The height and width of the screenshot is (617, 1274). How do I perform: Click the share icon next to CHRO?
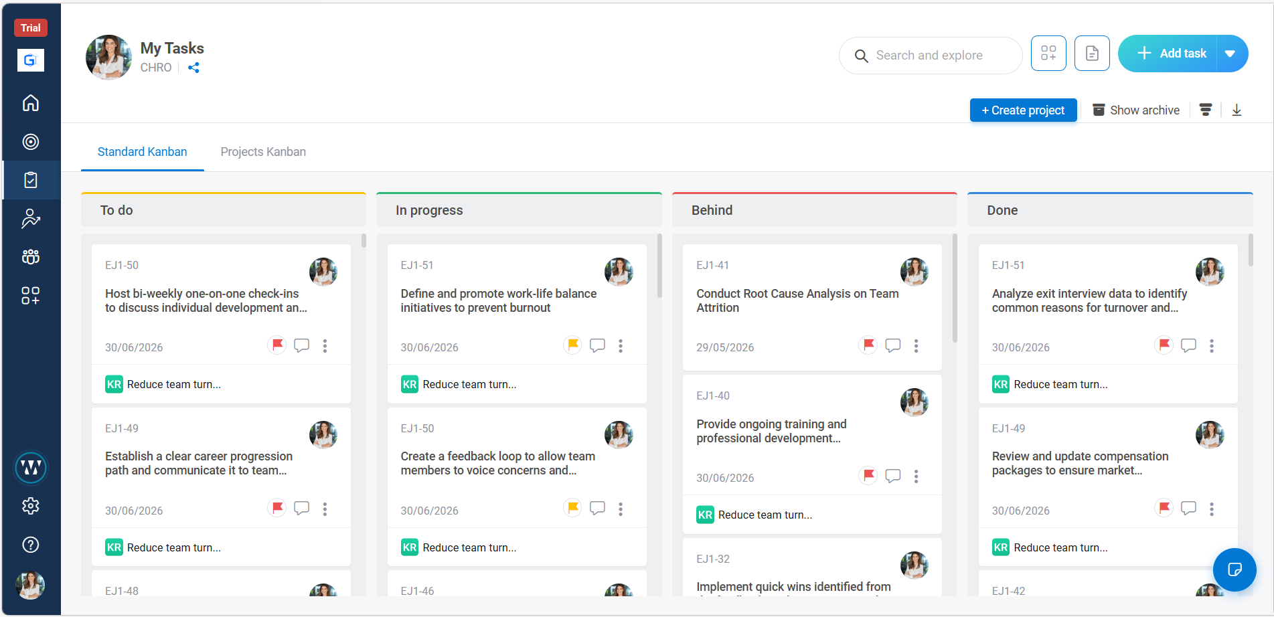tap(193, 68)
